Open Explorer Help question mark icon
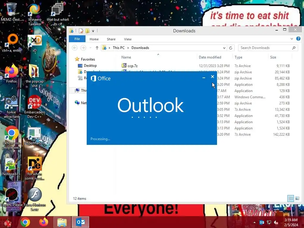Viewport: 304px width, 228px height. point(298,39)
